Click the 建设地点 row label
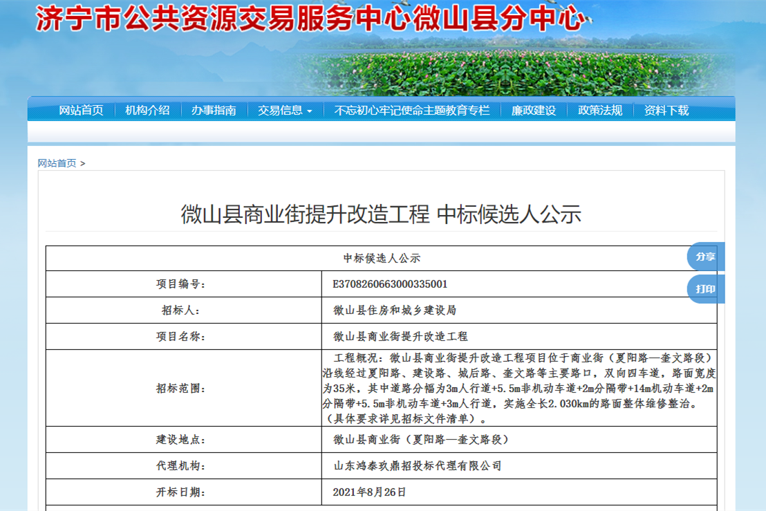Screen dimensions: 766x511 180,440
